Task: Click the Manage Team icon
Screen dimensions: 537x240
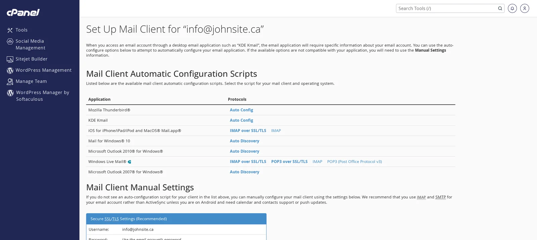Action: click(10, 81)
